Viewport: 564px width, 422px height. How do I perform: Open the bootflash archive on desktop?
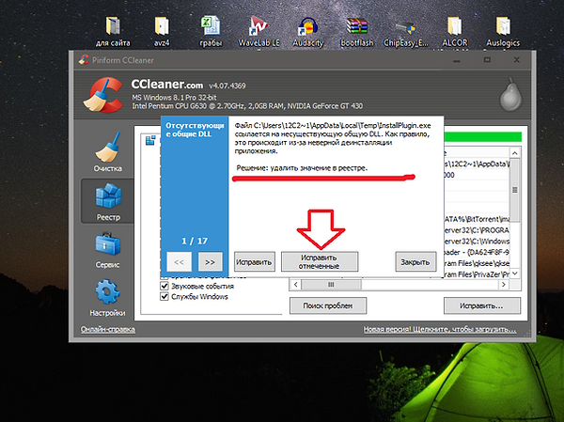tap(357, 32)
